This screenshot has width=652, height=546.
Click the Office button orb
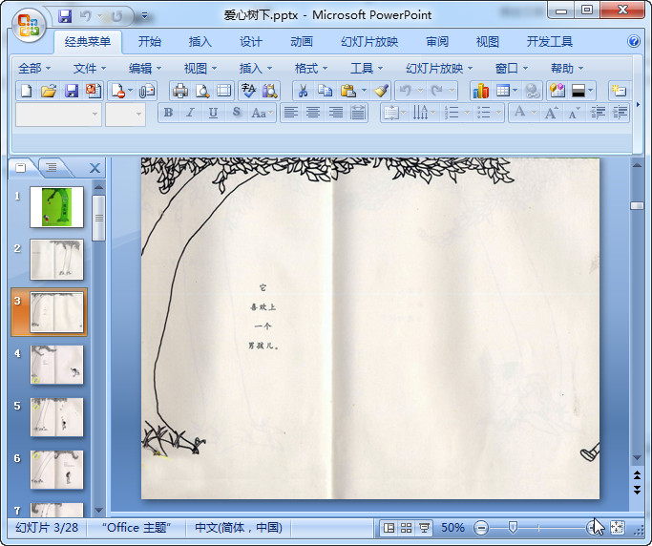(29, 25)
